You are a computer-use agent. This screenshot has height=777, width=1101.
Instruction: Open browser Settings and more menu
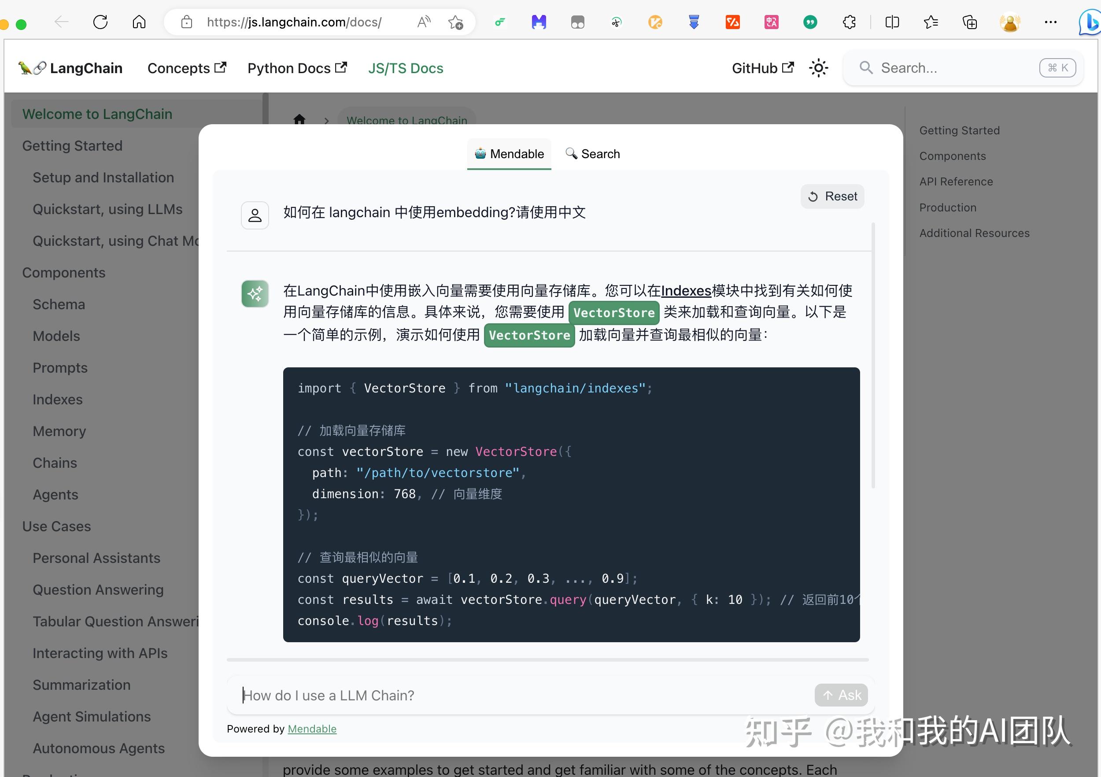pos(1050,22)
